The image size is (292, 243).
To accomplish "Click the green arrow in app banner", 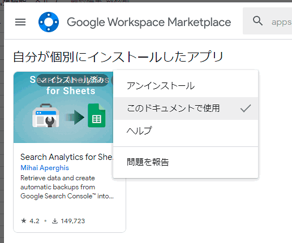I will [x=75, y=117].
